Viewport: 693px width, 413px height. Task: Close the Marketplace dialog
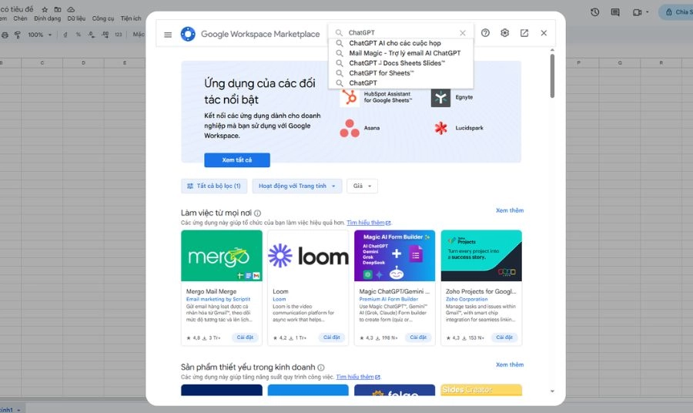pyautogui.click(x=544, y=32)
